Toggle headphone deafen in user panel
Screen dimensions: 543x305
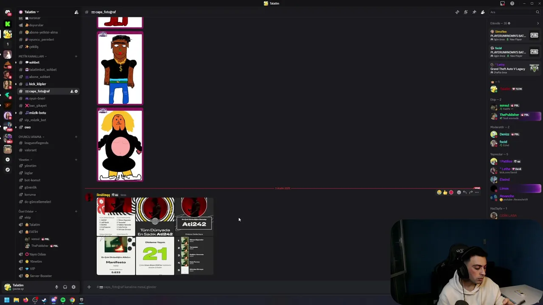pyautogui.click(x=65, y=287)
